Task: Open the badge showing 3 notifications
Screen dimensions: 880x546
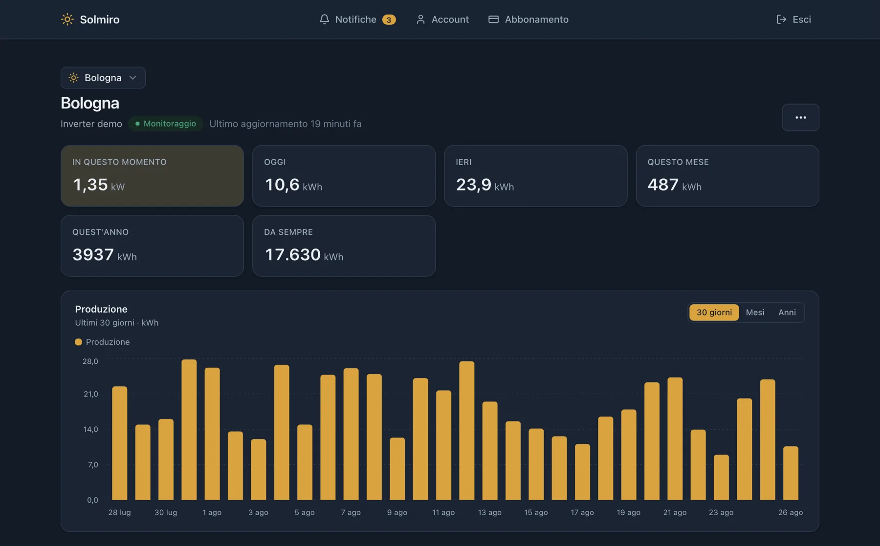Action: click(x=389, y=20)
